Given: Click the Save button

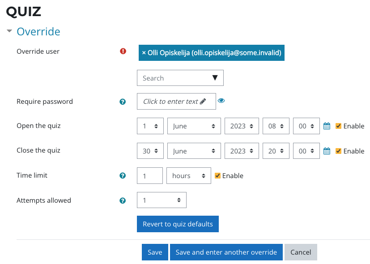Looking at the screenshot, I should coord(155,252).
